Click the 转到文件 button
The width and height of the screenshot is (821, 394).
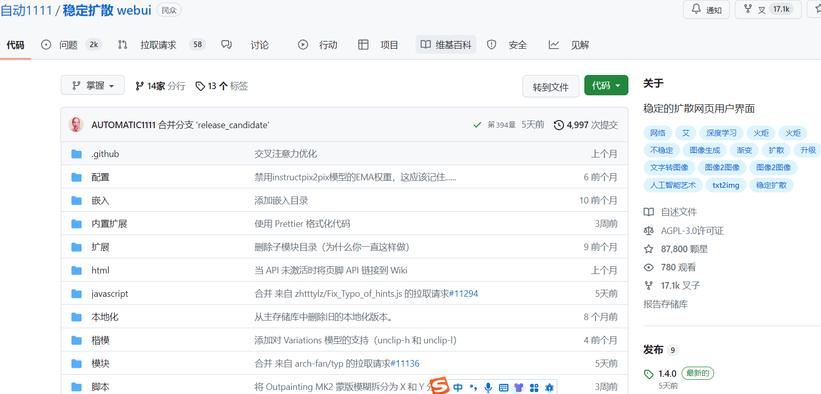coord(550,87)
